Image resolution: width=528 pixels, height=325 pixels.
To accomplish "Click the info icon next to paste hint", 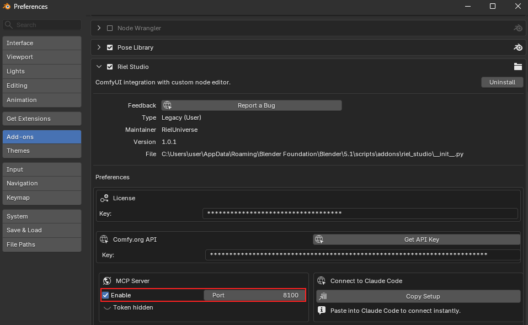I will tap(322, 310).
